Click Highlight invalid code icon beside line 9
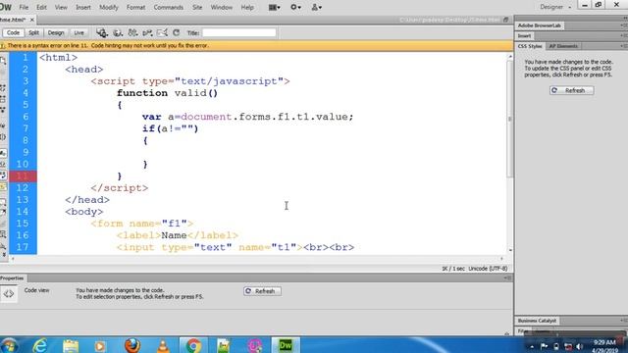 (3, 153)
